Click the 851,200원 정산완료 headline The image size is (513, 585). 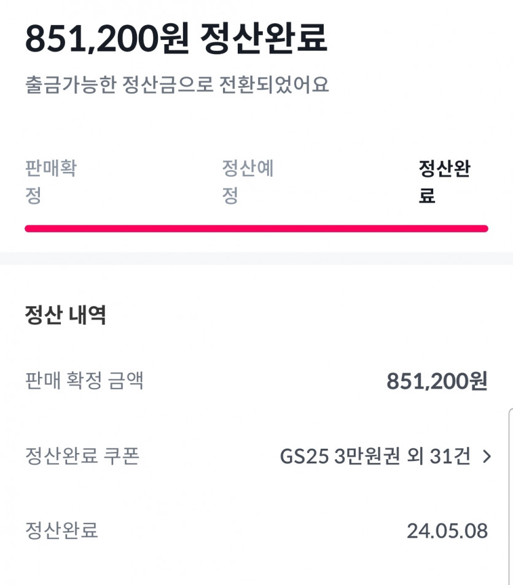coord(176,38)
